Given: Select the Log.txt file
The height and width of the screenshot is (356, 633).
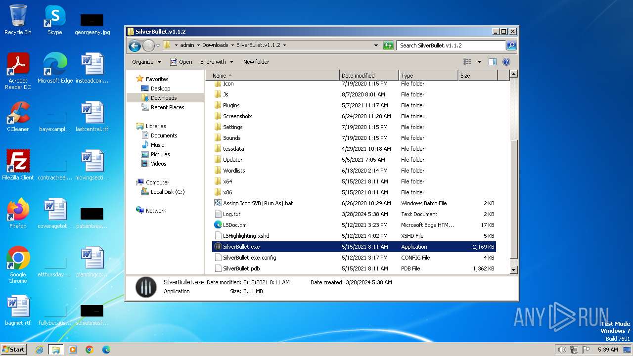Looking at the screenshot, I should coord(354,214).
